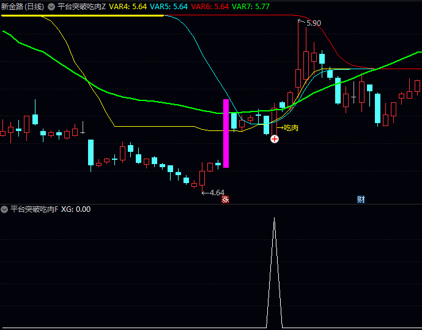Open the sub-chart 平台突破吃肉F dropdown arrow
The width and height of the screenshot is (422, 330).
tap(4, 209)
